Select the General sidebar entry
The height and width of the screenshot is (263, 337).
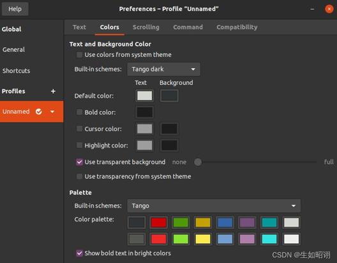coord(13,50)
